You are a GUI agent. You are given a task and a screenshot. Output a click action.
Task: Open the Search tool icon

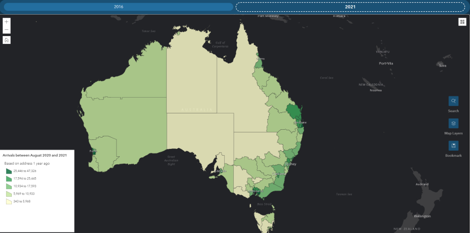coord(453,101)
